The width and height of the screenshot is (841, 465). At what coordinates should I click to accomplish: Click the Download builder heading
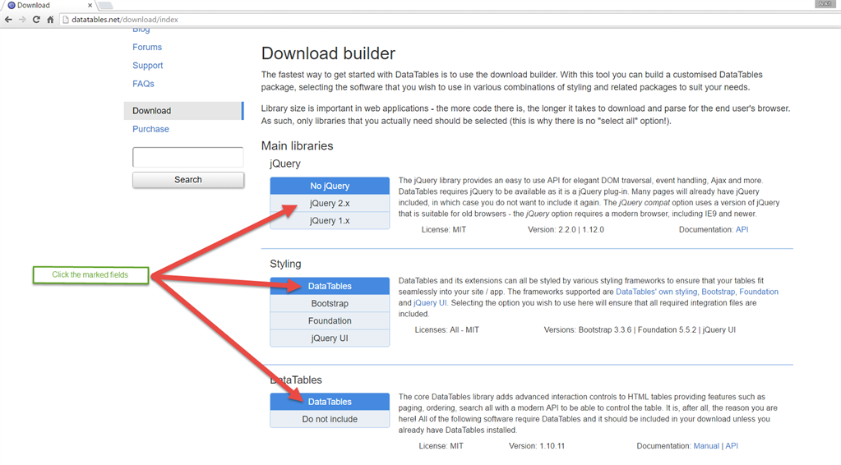pyautogui.click(x=328, y=53)
